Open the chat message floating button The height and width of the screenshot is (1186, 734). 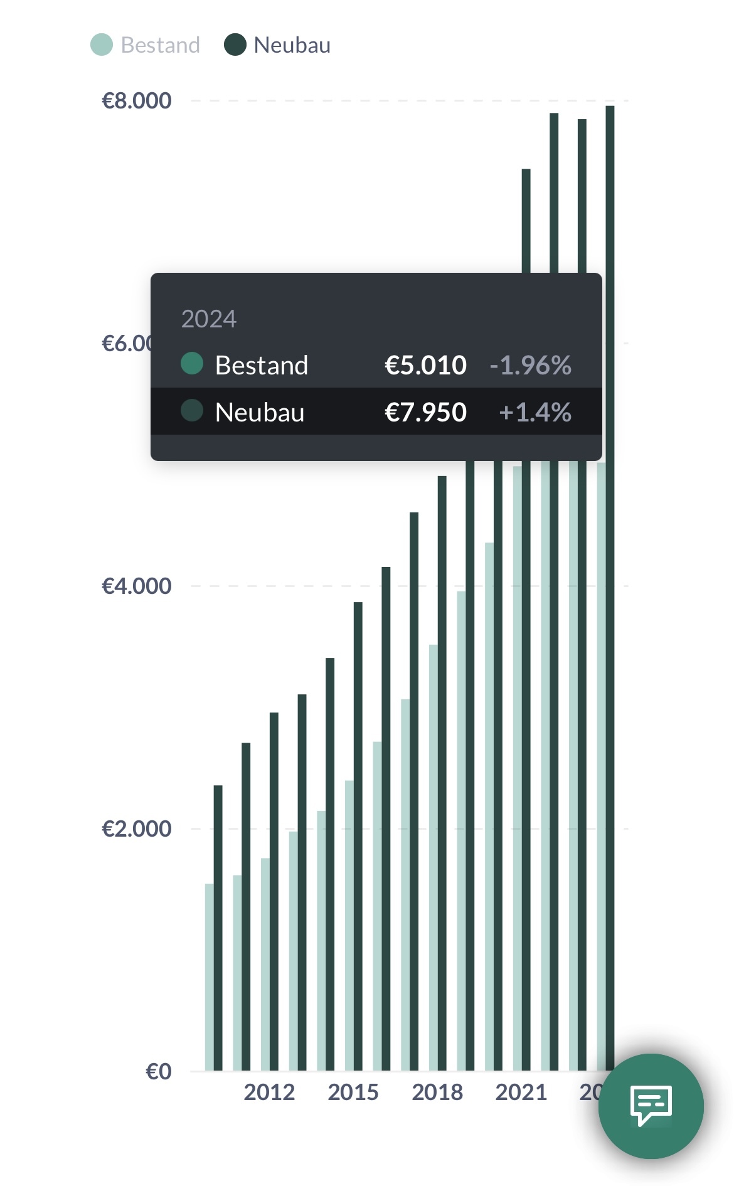pyautogui.click(x=651, y=1106)
